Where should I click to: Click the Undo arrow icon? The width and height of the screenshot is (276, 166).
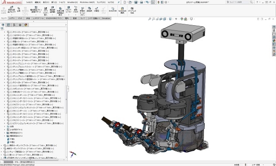(x=147, y=2)
